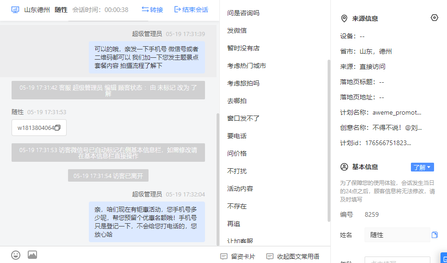This screenshot has height=263, width=447.
Task: Select quick phrase 去哪拍
Action: (236, 101)
